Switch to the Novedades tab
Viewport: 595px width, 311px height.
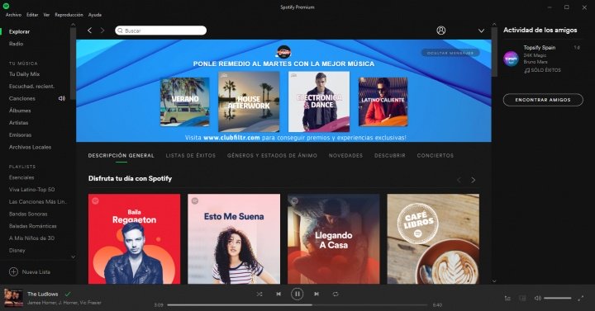click(x=345, y=155)
